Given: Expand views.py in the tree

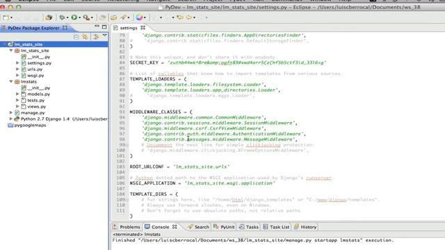Looking at the screenshot, I should [17, 106].
